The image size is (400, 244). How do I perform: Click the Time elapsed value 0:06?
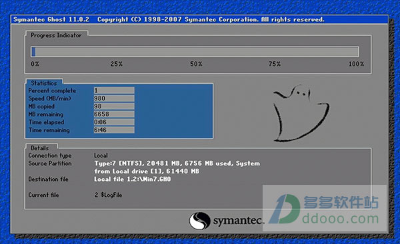[x=114, y=122]
